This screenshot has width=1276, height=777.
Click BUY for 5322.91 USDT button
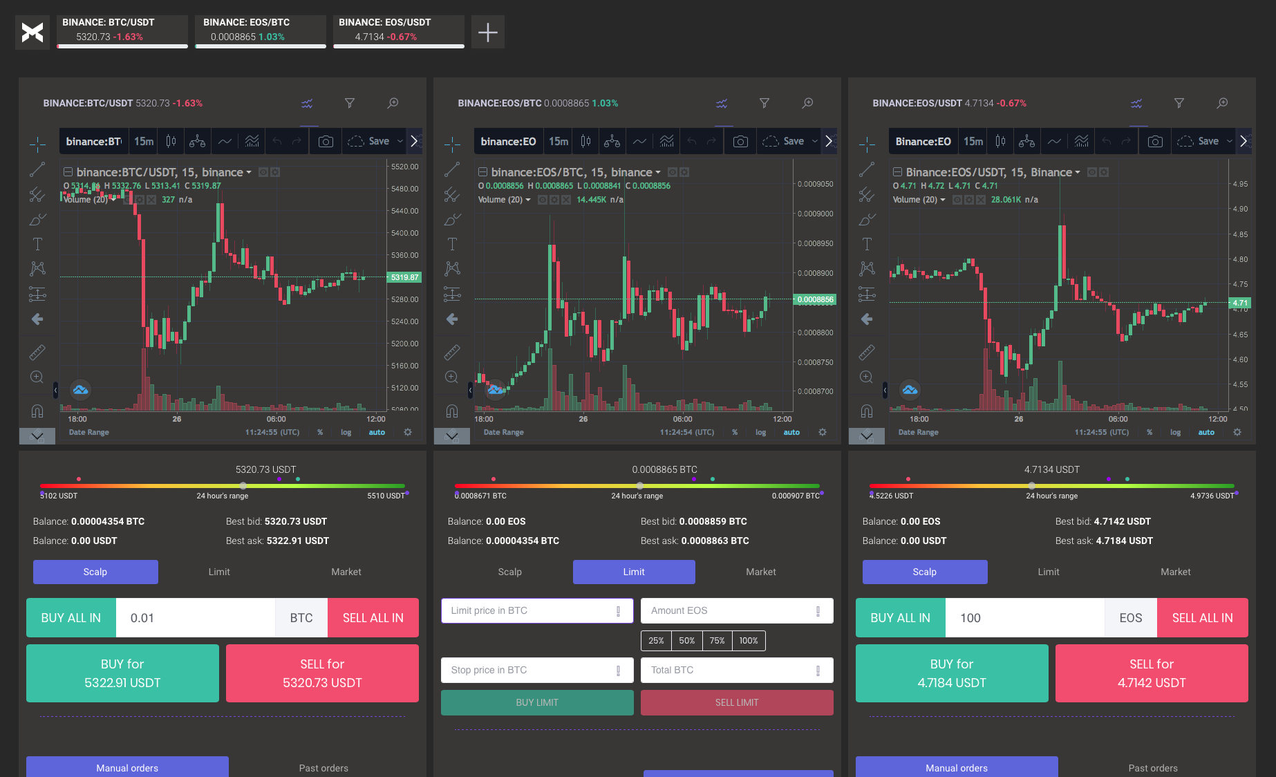122,673
